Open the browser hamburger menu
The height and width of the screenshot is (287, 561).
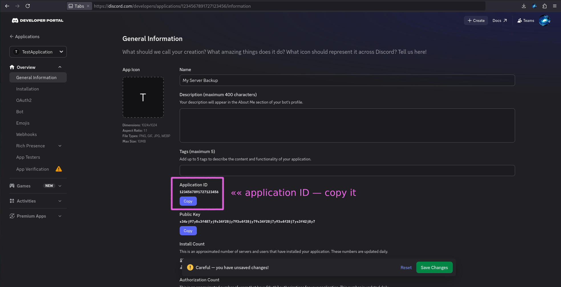click(x=555, y=6)
